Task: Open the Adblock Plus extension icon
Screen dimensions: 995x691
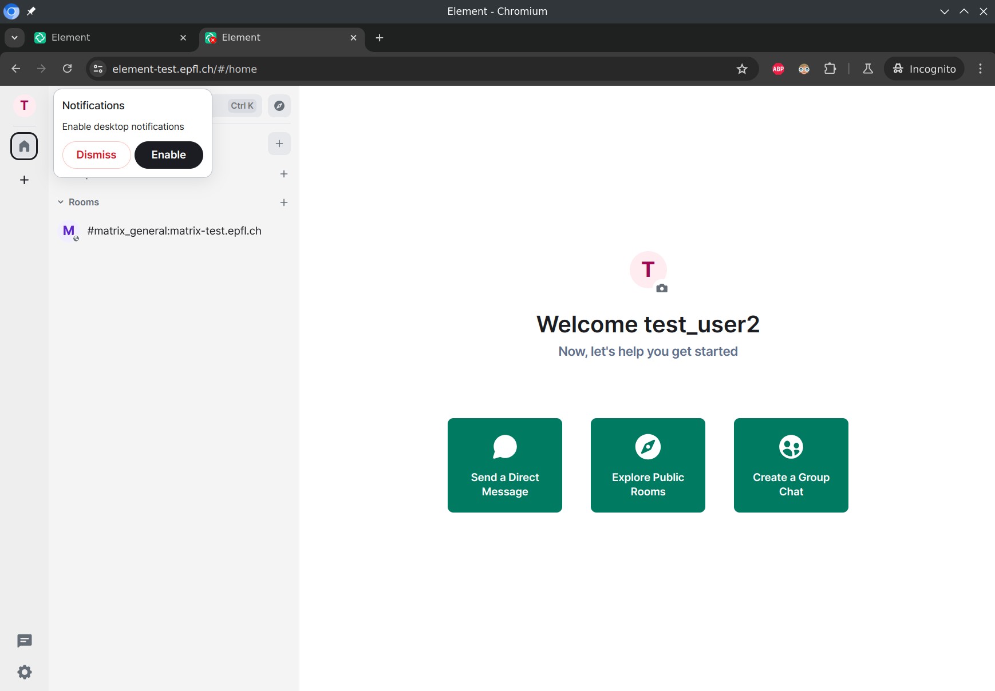Action: point(778,69)
